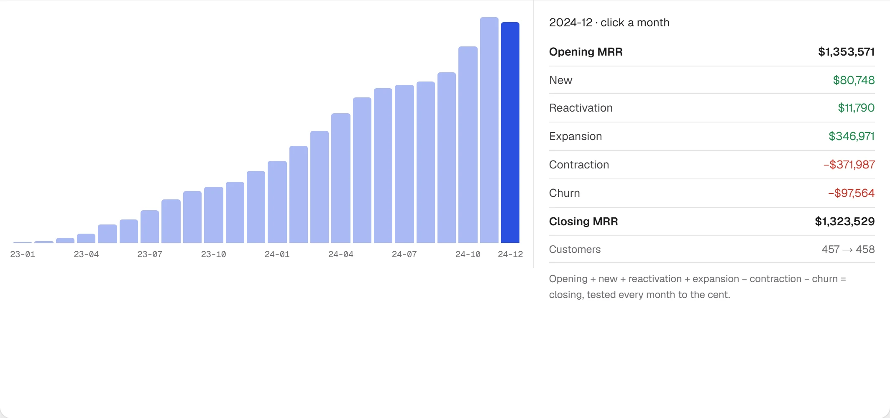Click the Churn value −$97,564
This screenshot has width=890, height=418.
pos(851,193)
